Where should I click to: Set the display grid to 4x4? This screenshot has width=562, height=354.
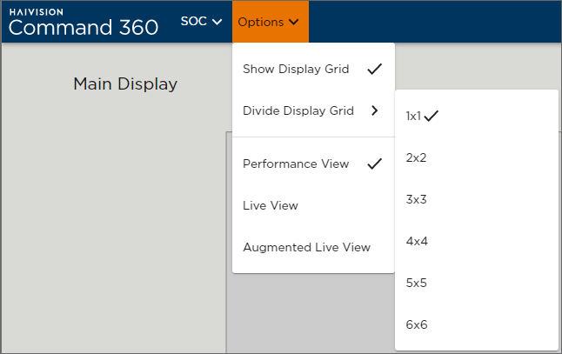pos(416,241)
